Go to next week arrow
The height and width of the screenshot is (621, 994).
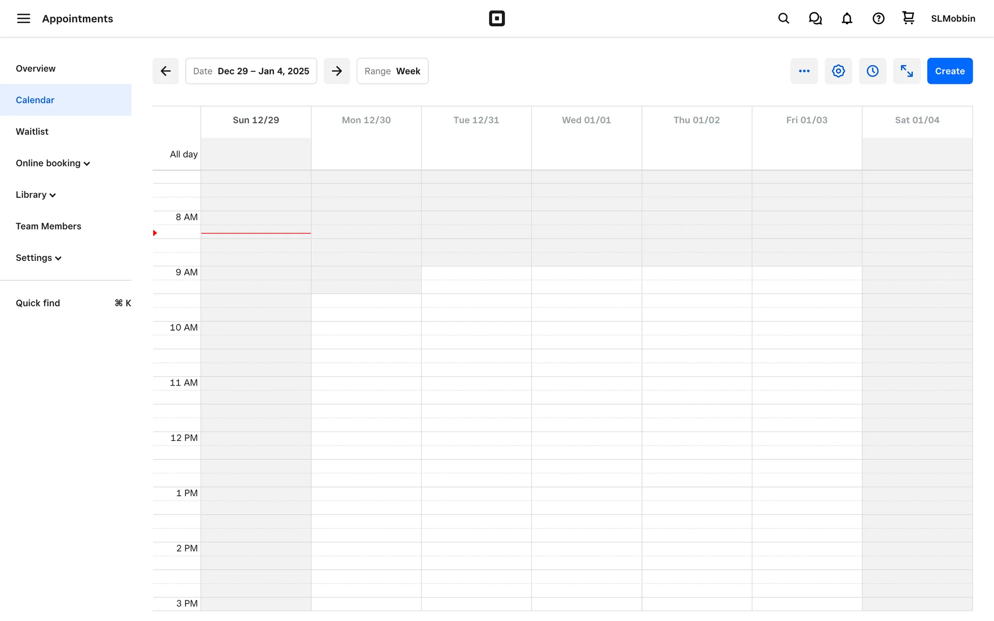click(x=337, y=71)
